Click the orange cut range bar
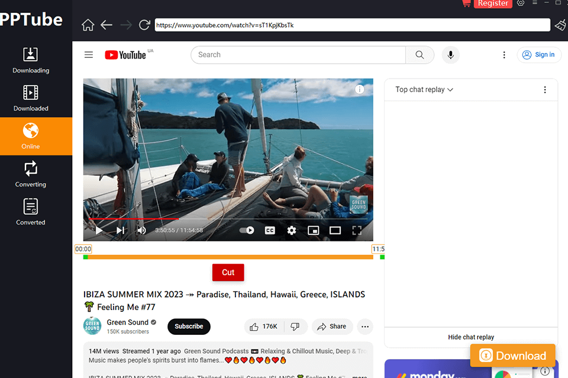Image resolution: width=568 pixels, height=378 pixels. point(230,257)
